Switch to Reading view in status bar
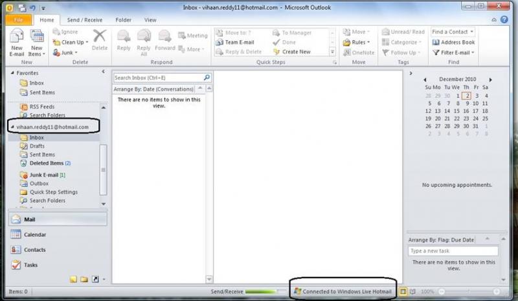Image resolution: width=518 pixels, height=301 pixels. [x=412, y=291]
